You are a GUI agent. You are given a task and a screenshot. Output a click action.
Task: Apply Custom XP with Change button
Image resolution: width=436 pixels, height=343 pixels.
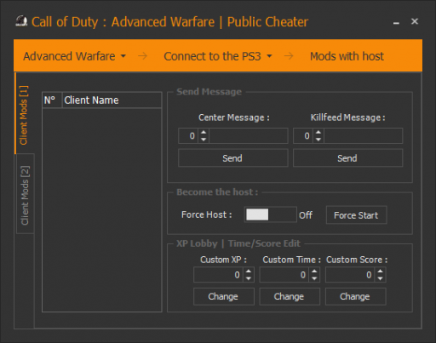(x=224, y=296)
